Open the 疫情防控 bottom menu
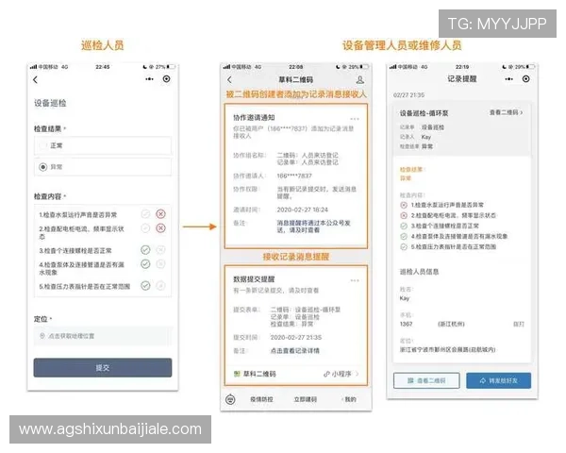566x453 pixels. pos(261,399)
